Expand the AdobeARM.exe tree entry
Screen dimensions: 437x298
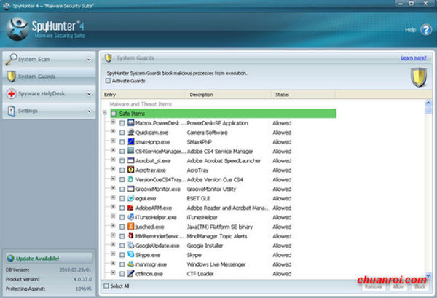tap(113, 207)
